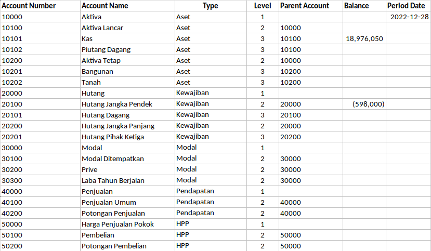Select account number 30100

tap(40, 158)
